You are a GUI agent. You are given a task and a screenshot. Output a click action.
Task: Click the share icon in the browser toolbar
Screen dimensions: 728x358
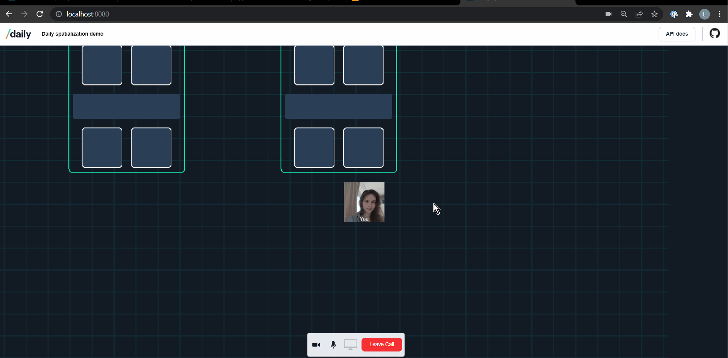639,14
